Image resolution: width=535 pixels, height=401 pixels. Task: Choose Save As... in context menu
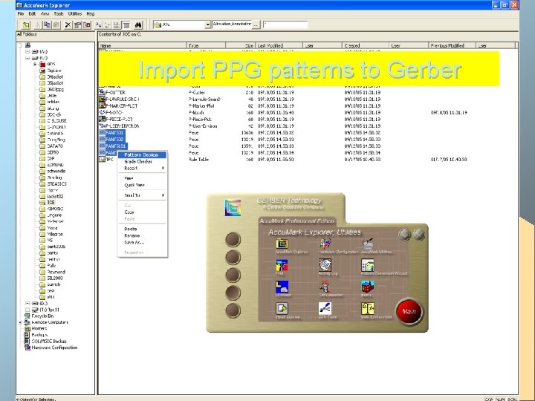coord(142,242)
